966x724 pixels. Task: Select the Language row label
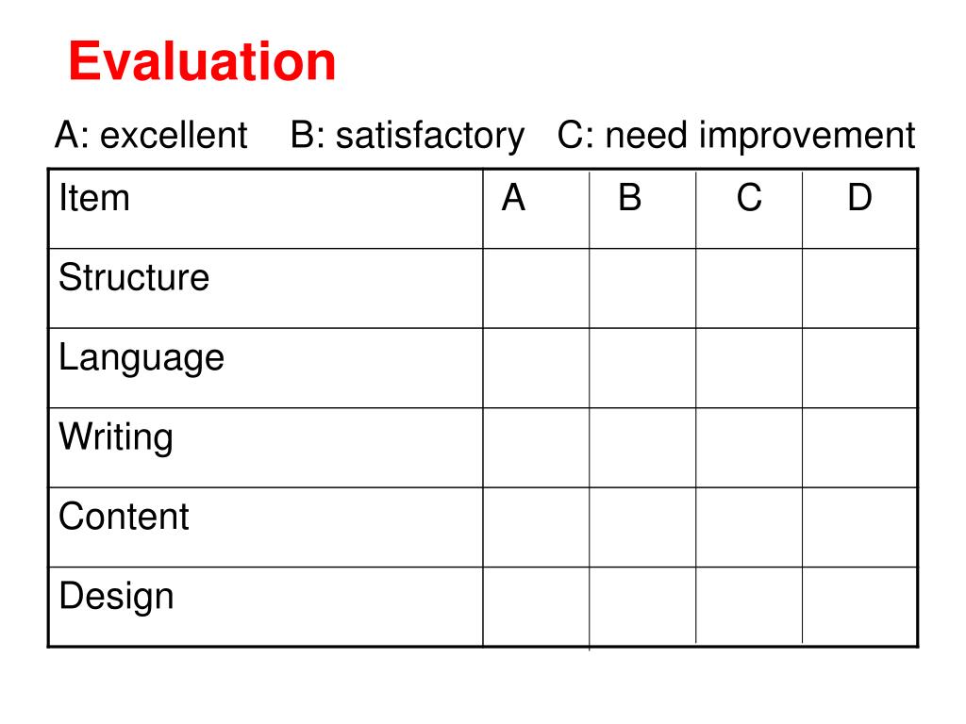[x=142, y=358]
